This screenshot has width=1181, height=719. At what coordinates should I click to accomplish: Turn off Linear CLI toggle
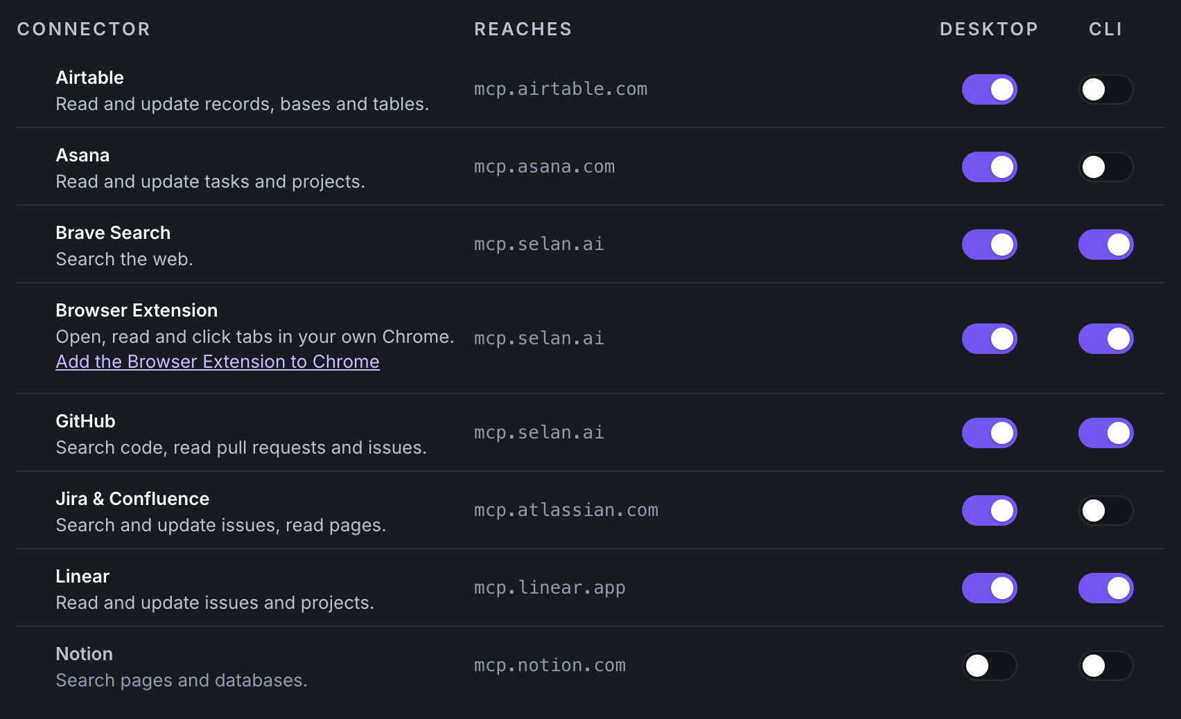tap(1105, 588)
